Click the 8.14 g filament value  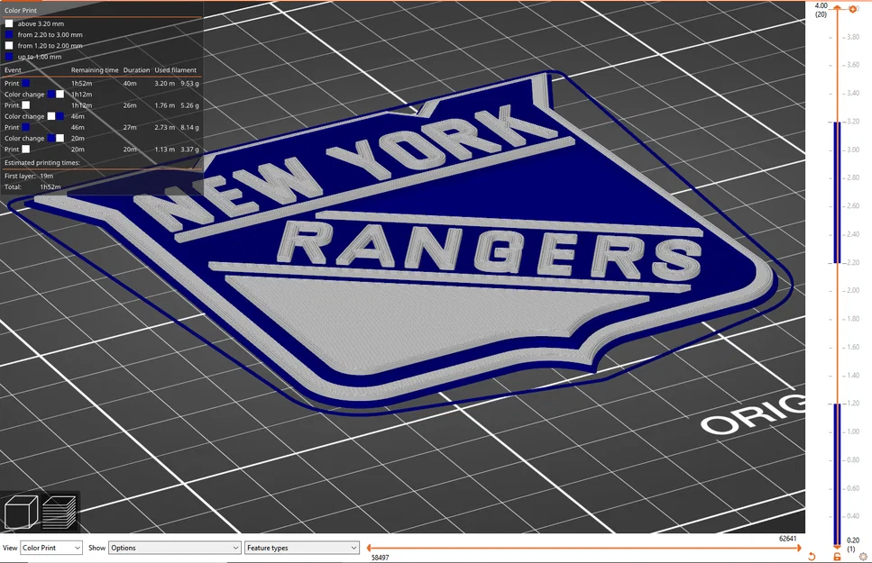click(x=189, y=127)
